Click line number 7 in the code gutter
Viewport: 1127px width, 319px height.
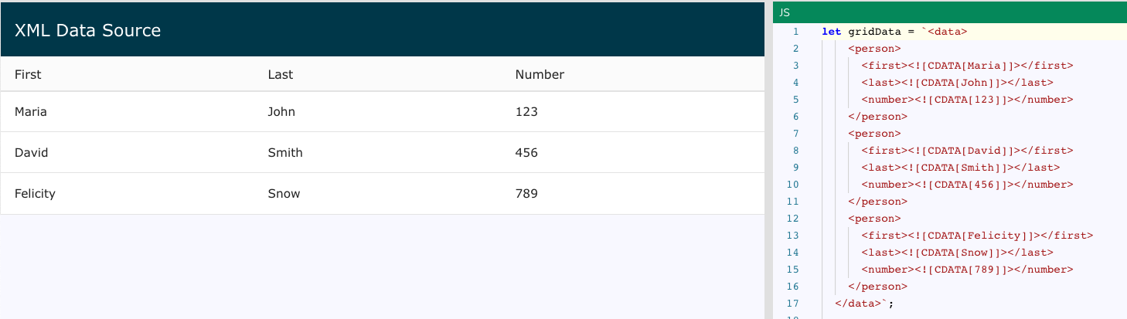pyautogui.click(x=795, y=134)
